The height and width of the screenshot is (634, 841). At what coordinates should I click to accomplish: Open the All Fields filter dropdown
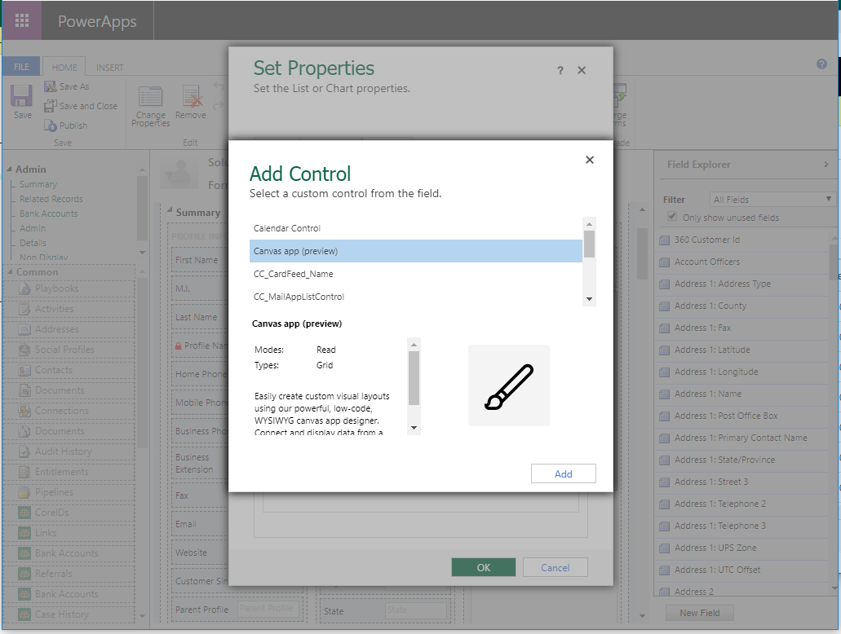point(772,200)
